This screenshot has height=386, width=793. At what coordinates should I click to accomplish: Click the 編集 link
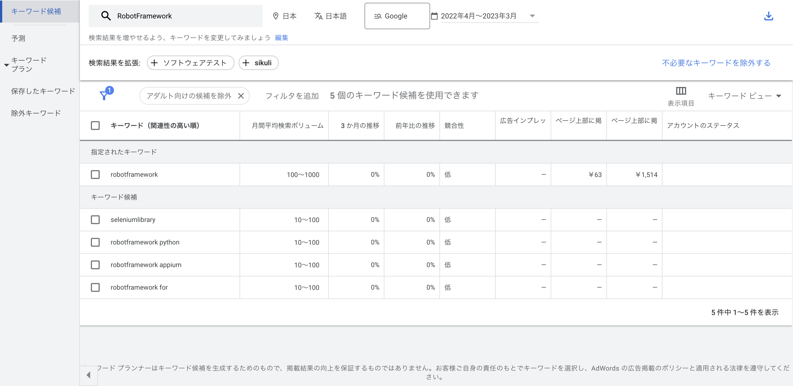click(x=281, y=37)
